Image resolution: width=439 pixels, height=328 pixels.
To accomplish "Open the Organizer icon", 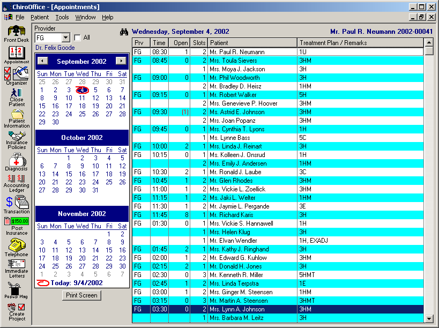I will [x=17, y=76].
